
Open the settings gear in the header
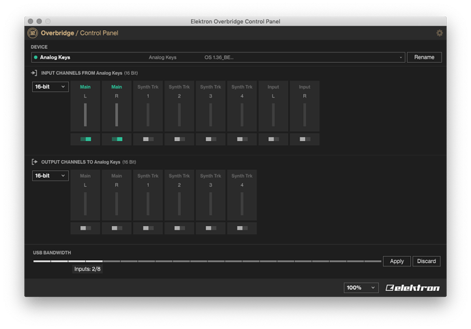coord(440,33)
